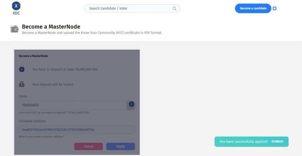Screen dimensions: 302x156
Task: Click the 'What is your node coinbase address?' hint
Action: tap(41, 137)
